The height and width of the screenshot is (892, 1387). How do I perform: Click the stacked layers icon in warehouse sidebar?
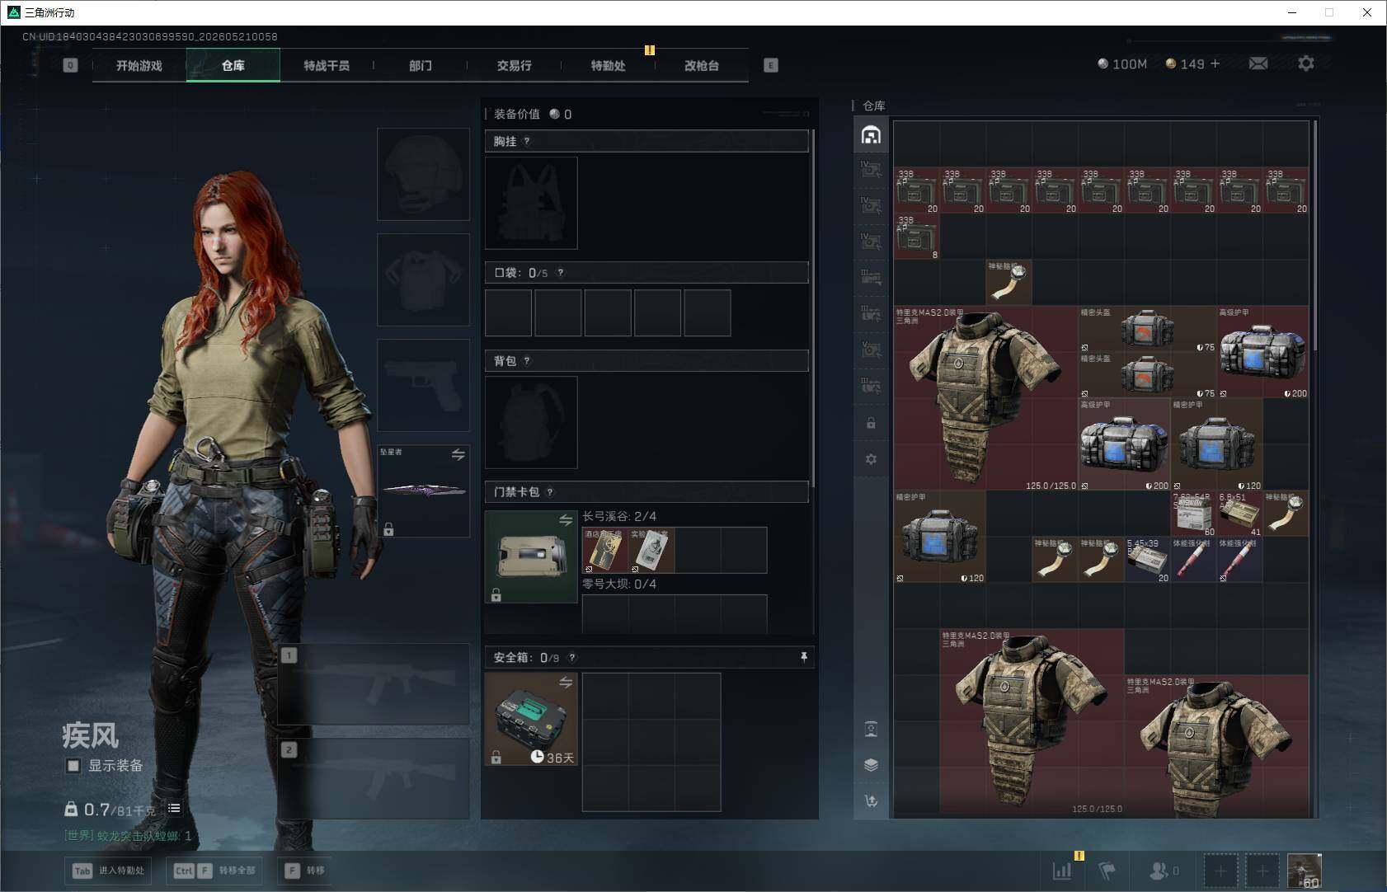click(871, 765)
